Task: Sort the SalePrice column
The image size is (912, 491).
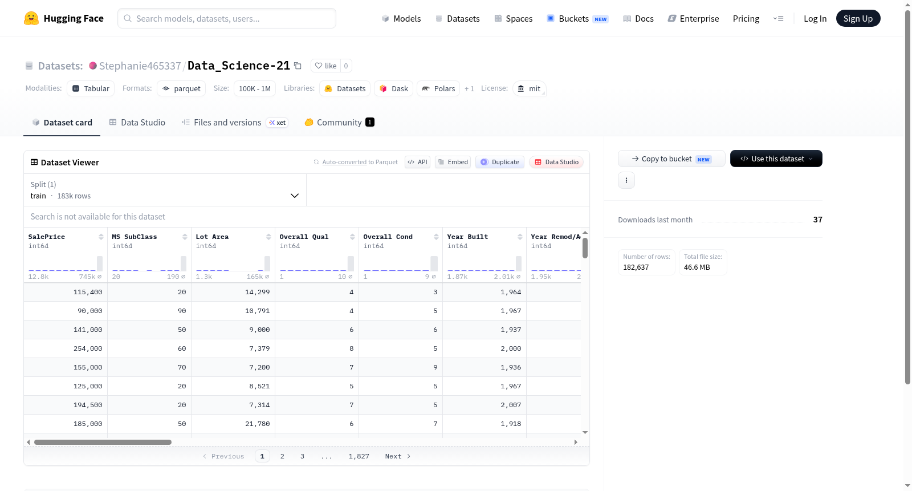Action: tap(101, 237)
